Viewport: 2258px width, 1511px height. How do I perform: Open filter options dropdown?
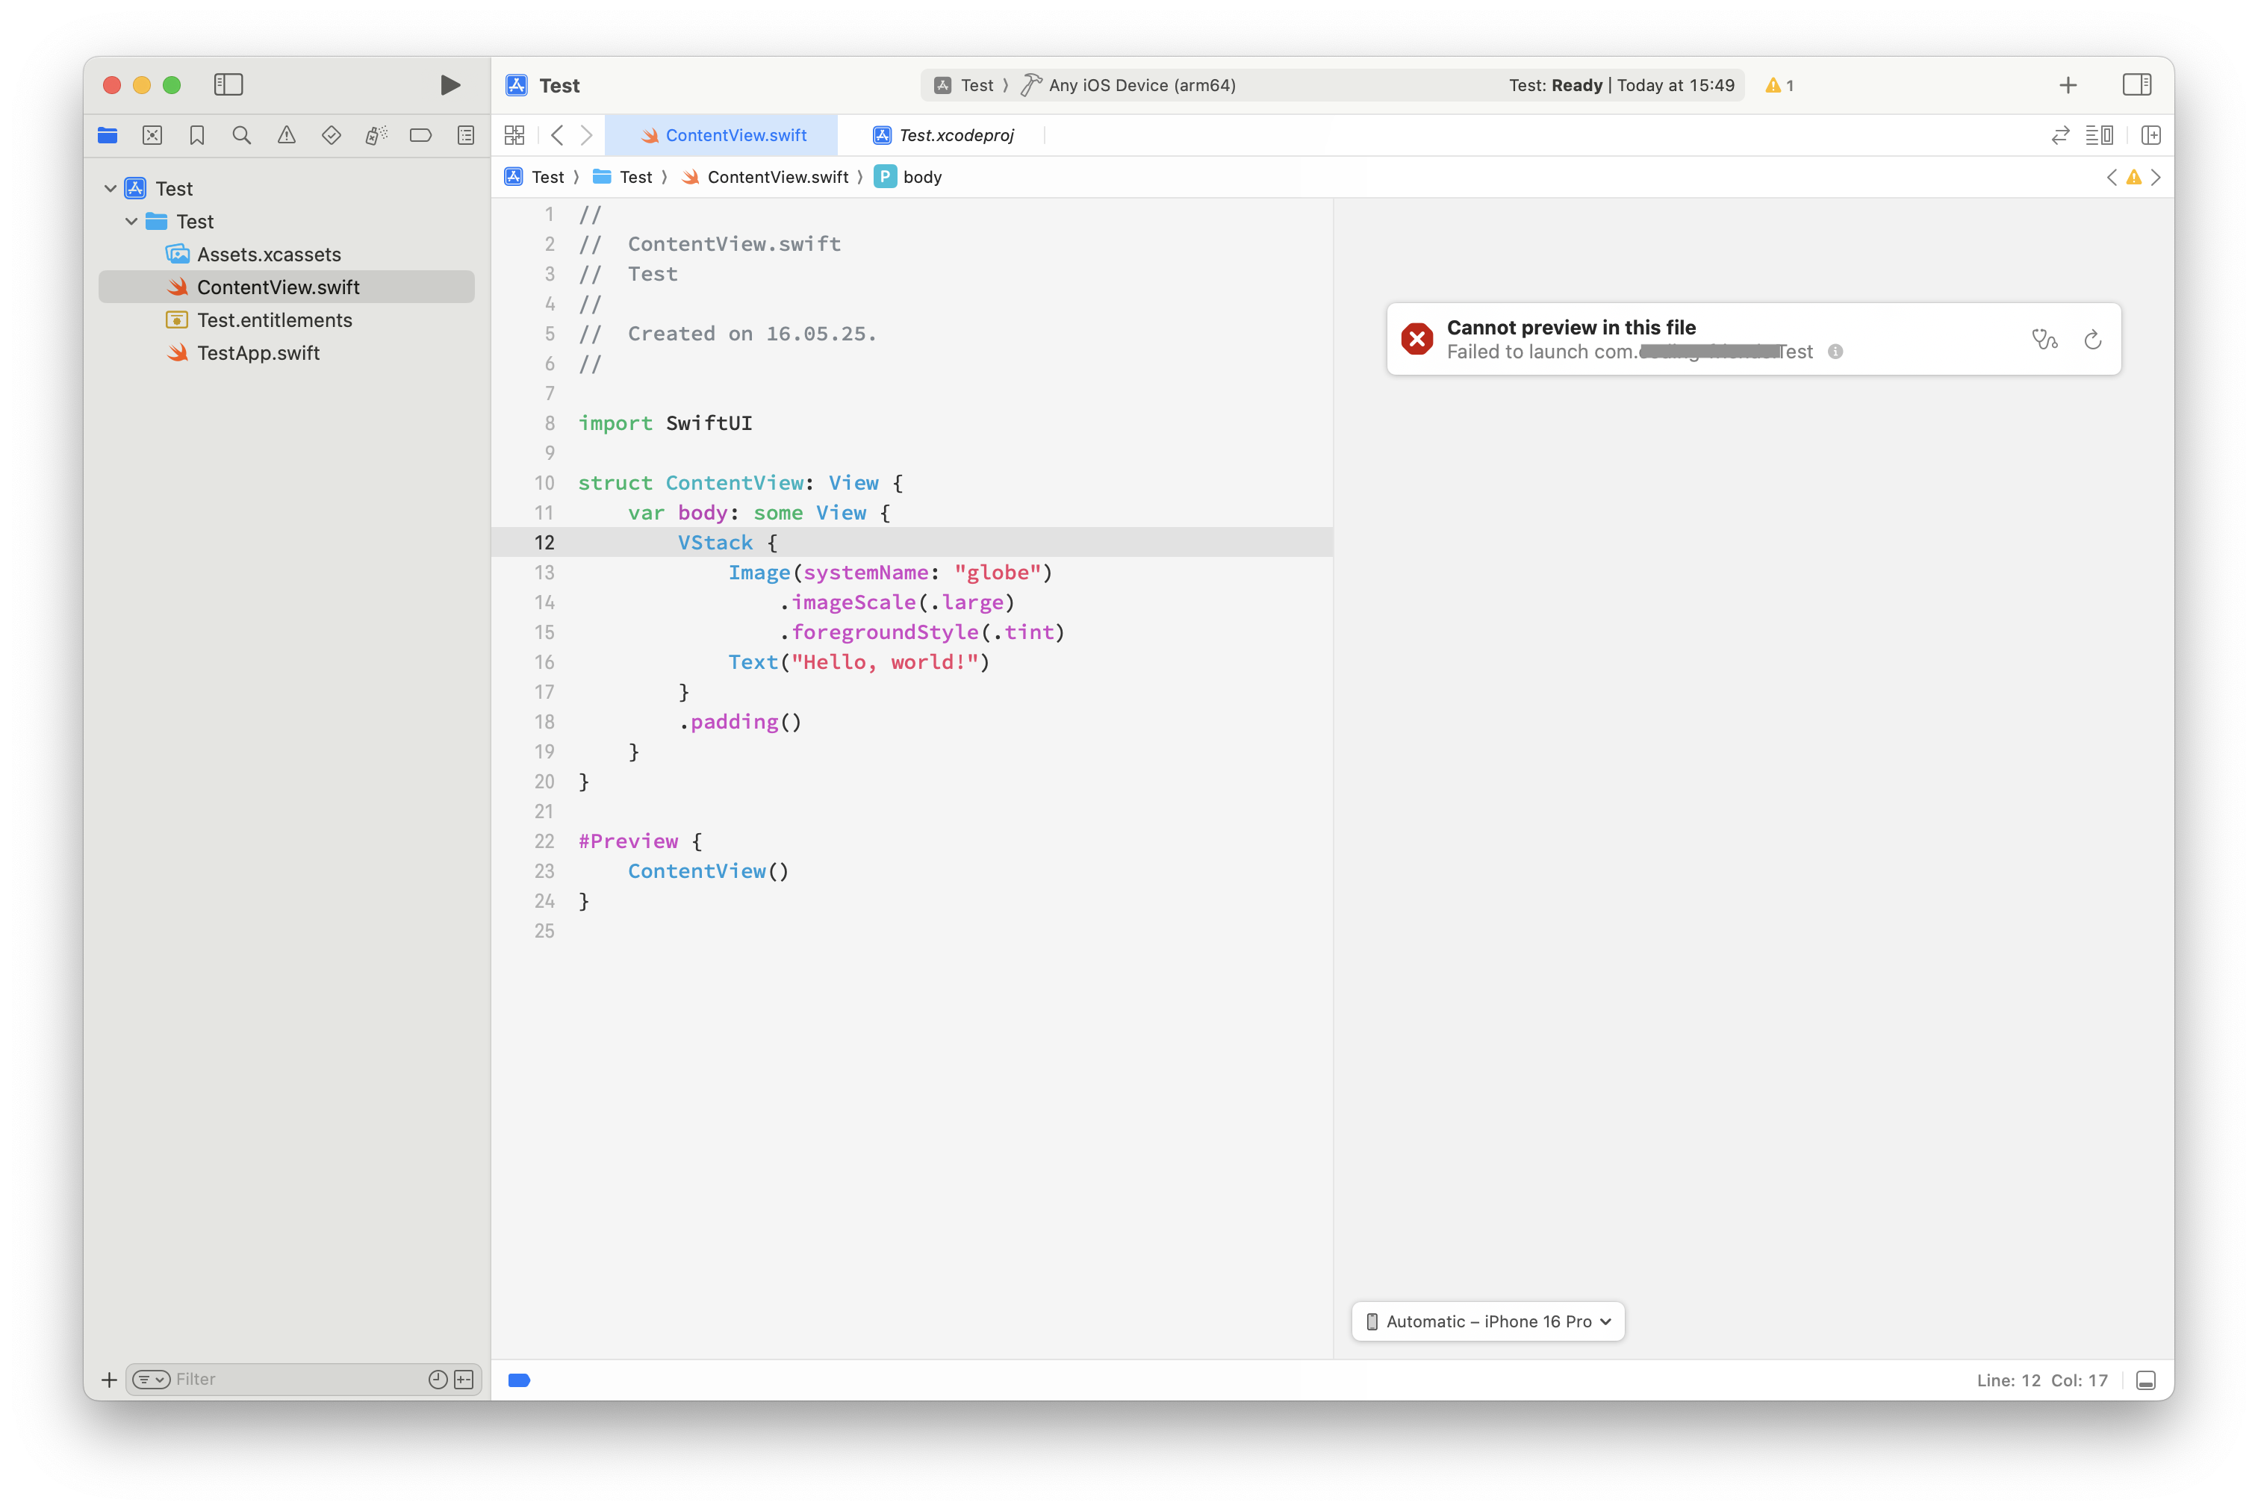click(x=150, y=1380)
